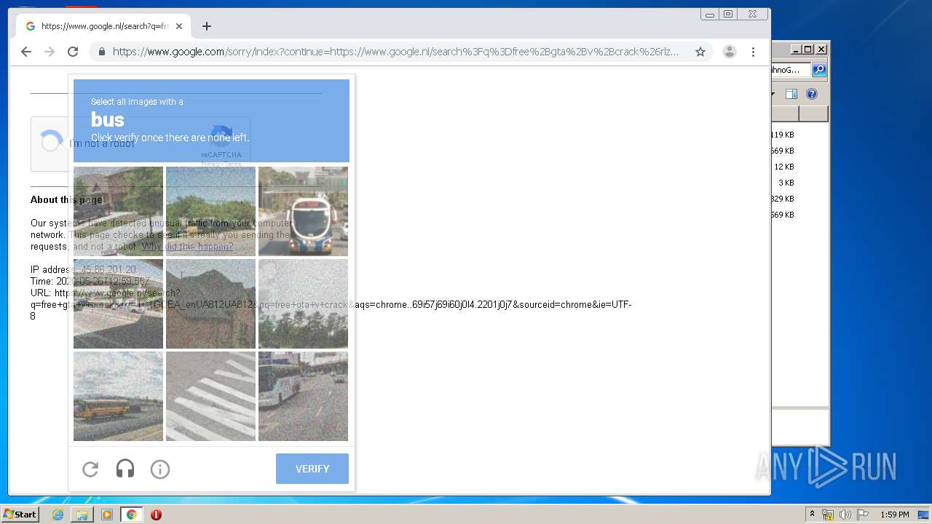Open the red Opera taskbar icon

pos(156,515)
